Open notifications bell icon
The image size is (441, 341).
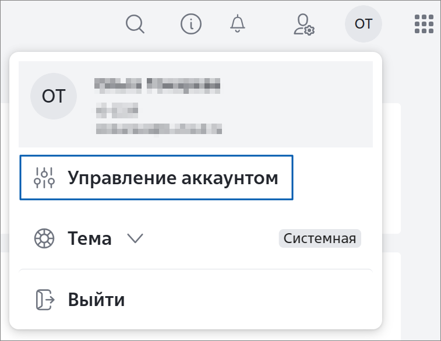coord(238,23)
